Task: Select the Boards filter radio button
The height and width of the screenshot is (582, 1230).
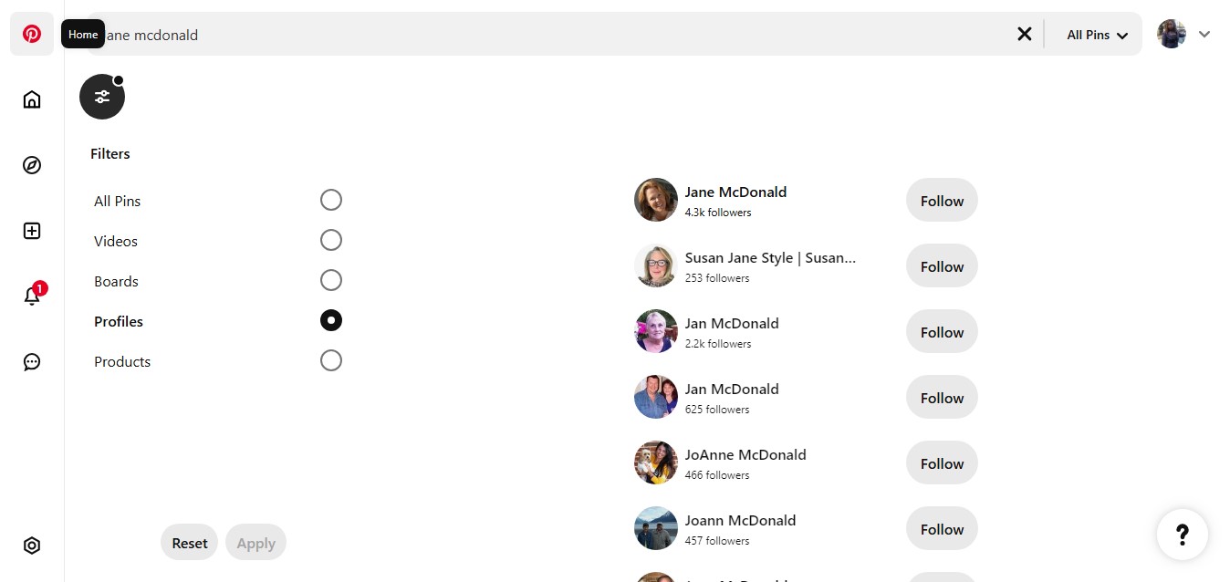Action: 331,280
